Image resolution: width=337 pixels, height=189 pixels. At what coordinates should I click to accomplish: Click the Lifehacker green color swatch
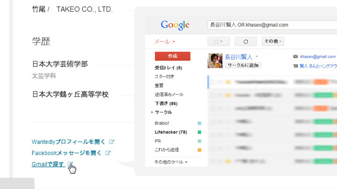200,132
